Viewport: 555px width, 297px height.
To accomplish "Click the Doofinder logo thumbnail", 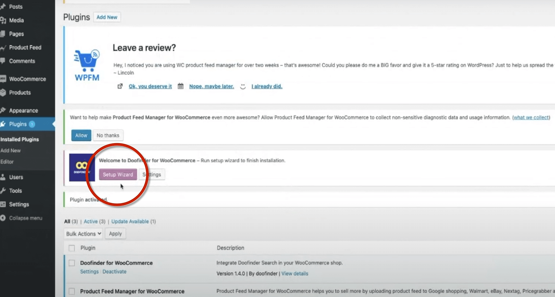I will 82,167.
